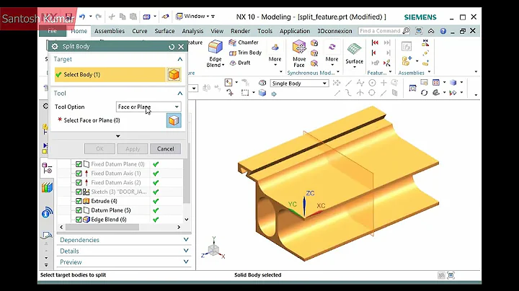Click the Paste icon in quick access toolbar
The image size is (519, 291).
(x=133, y=16)
